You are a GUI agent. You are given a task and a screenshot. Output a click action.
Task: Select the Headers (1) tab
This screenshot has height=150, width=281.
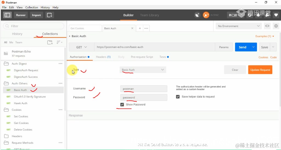tap(103, 57)
